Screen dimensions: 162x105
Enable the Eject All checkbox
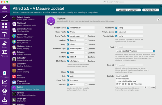pyautogui.click(x=116, y=65)
